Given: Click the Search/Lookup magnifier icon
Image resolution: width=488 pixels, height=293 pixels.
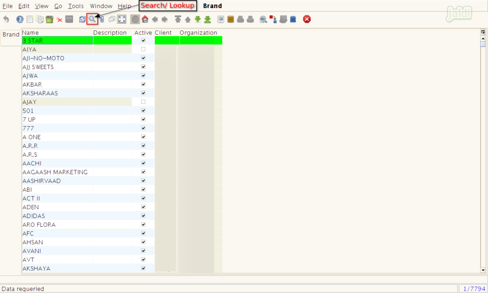Looking at the screenshot, I should (92, 20).
